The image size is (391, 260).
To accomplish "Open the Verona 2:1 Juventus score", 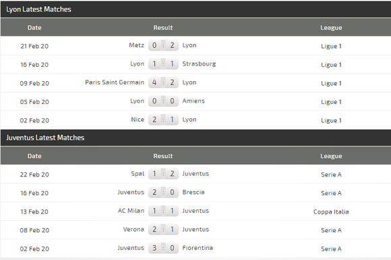I will click(163, 230).
